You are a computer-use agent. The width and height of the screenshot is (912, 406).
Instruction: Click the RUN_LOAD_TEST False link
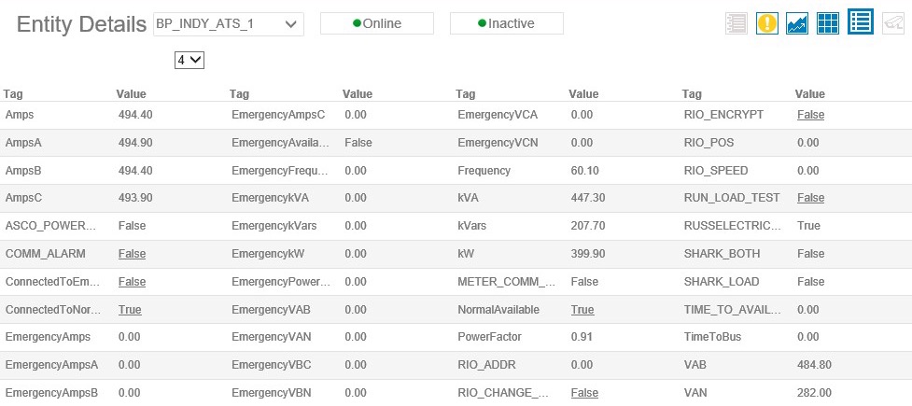tap(811, 198)
